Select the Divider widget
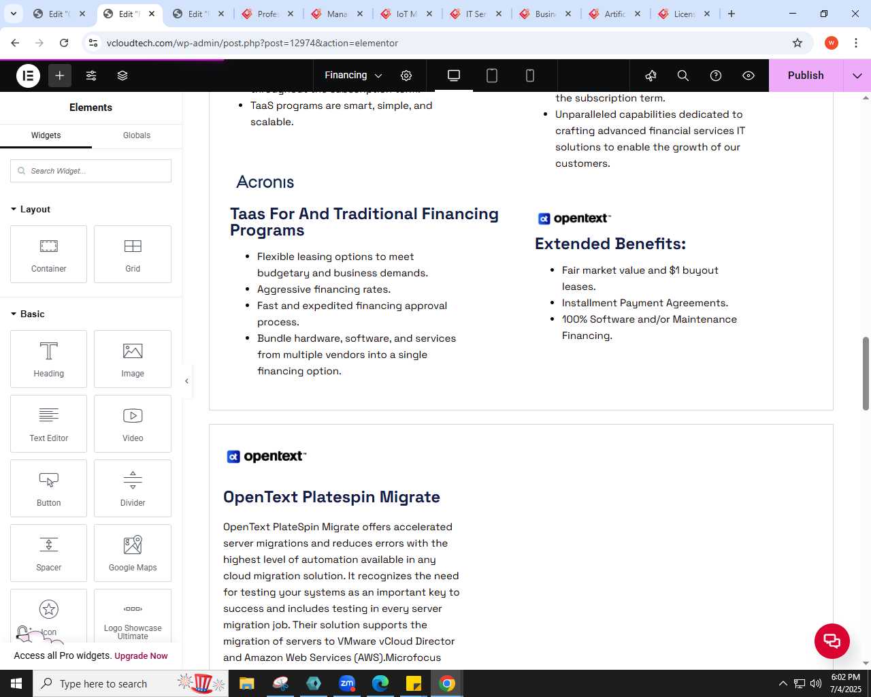The image size is (871, 697). click(133, 489)
